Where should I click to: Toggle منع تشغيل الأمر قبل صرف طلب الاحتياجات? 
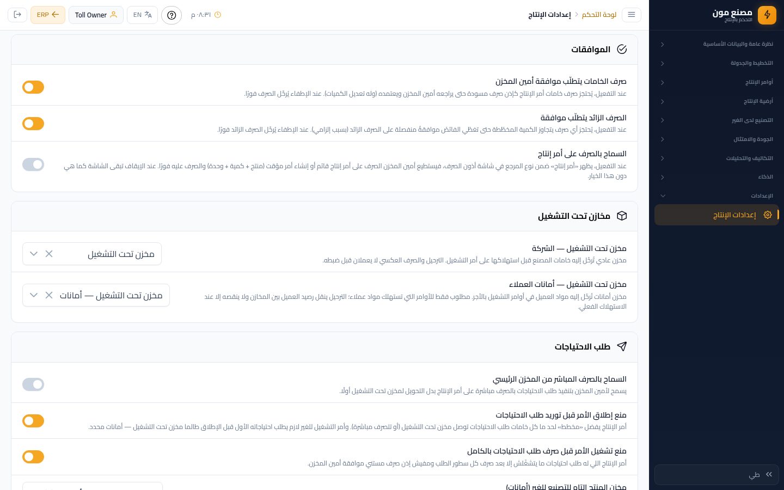click(33, 457)
